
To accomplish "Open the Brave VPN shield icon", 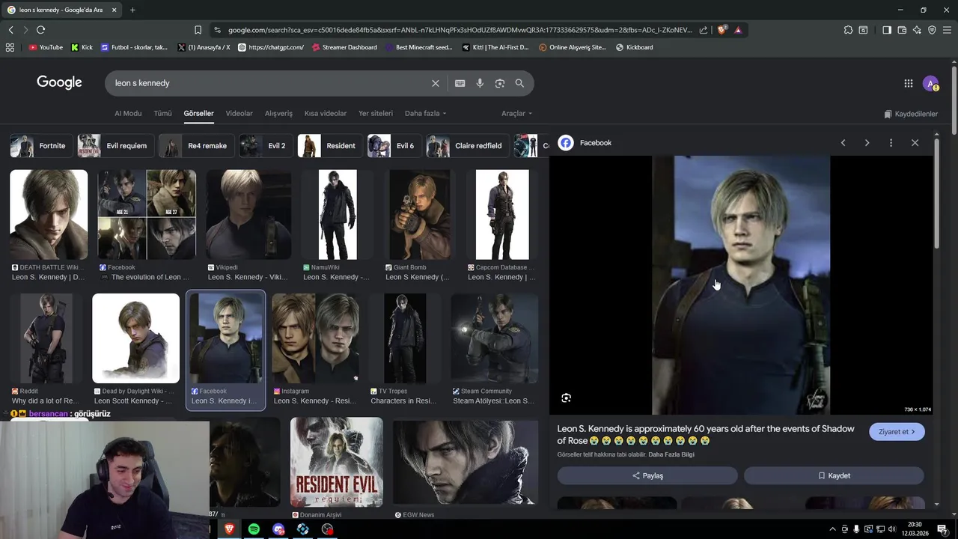I will click(x=932, y=30).
